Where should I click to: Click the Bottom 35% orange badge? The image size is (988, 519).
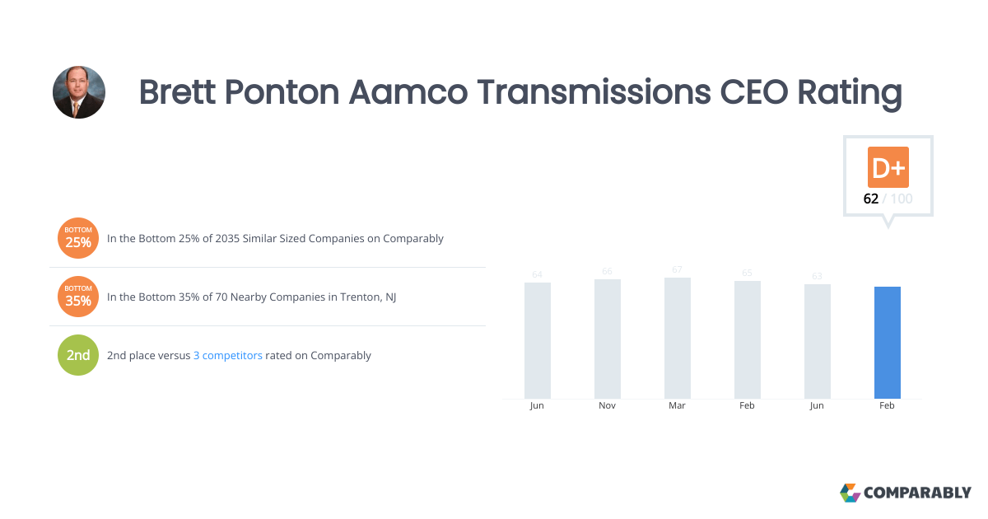pos(78,297)
